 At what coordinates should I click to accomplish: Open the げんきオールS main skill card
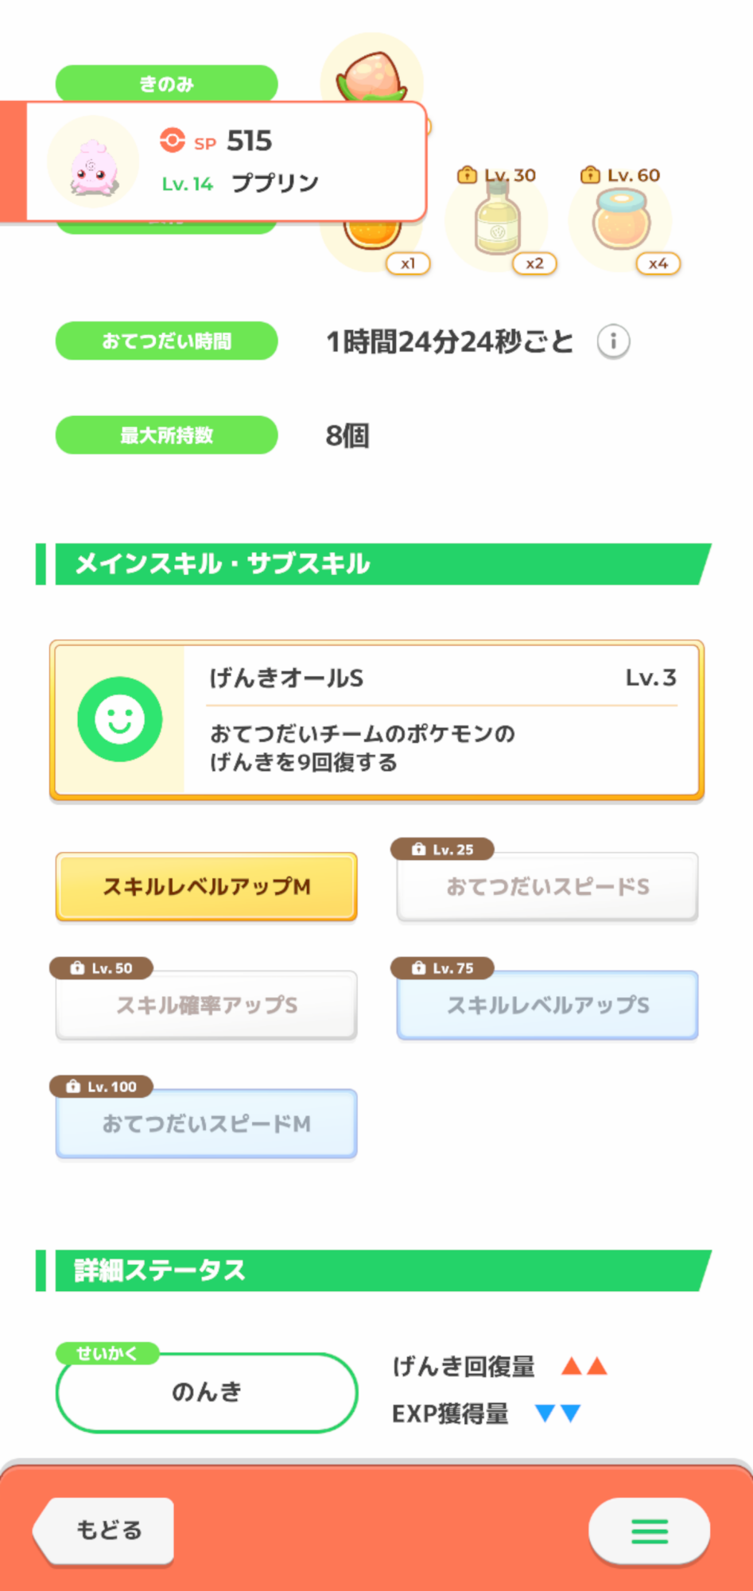[x=377, y=720]
